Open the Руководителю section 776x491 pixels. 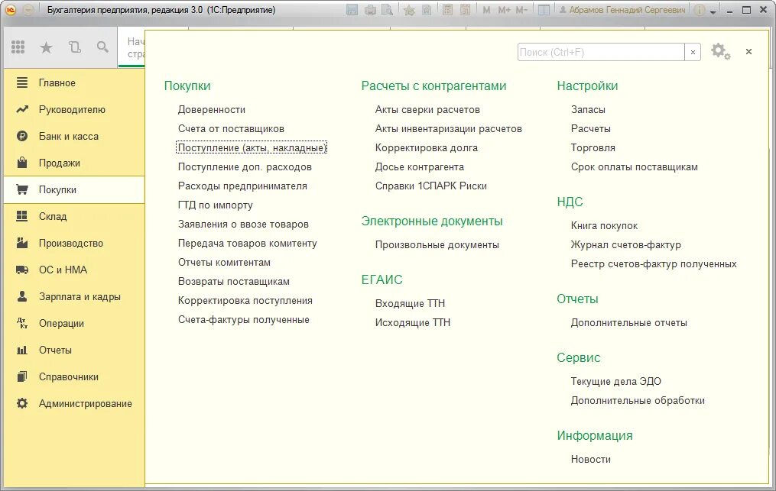click(x=74, y=109)
